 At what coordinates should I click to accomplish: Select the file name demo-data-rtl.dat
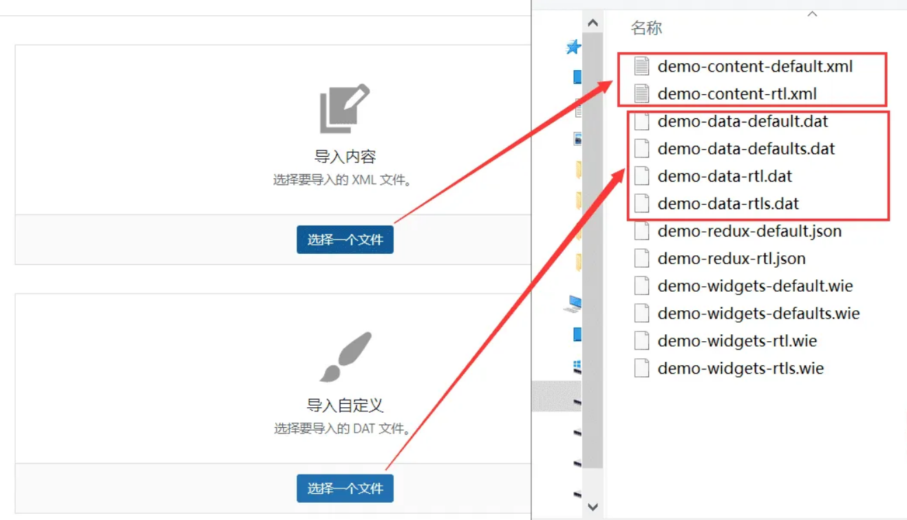[x=725, y=176]
